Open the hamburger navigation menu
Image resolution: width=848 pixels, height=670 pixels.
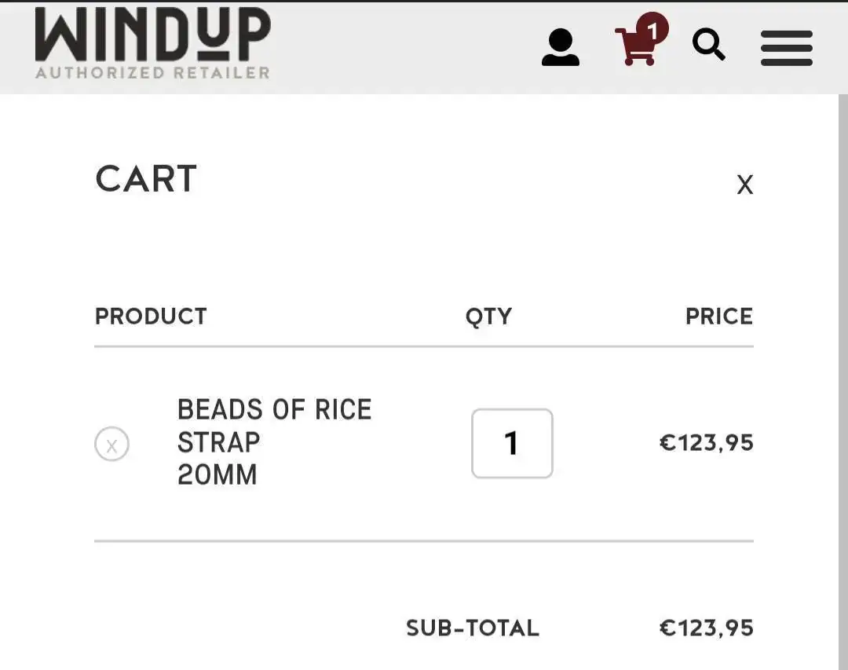point(786,48)
